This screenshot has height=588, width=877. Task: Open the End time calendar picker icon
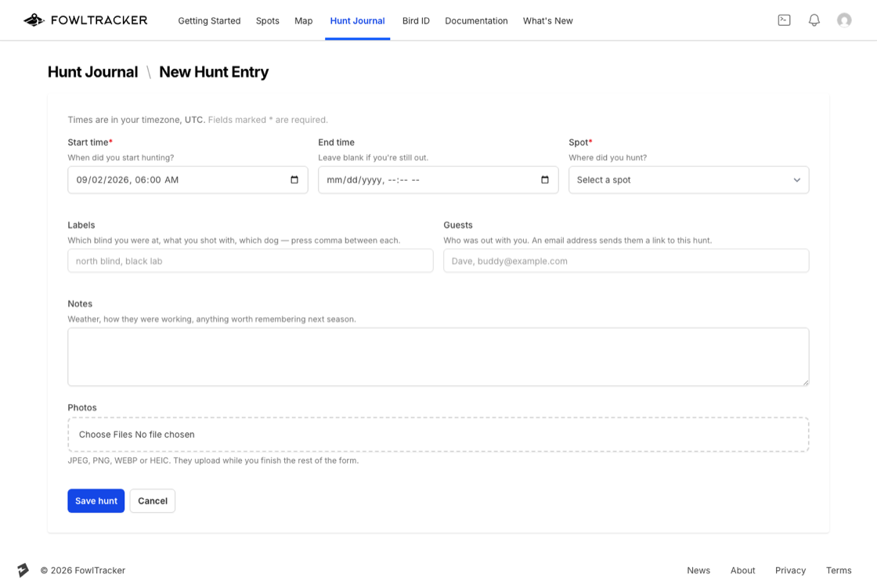(545, 179)
